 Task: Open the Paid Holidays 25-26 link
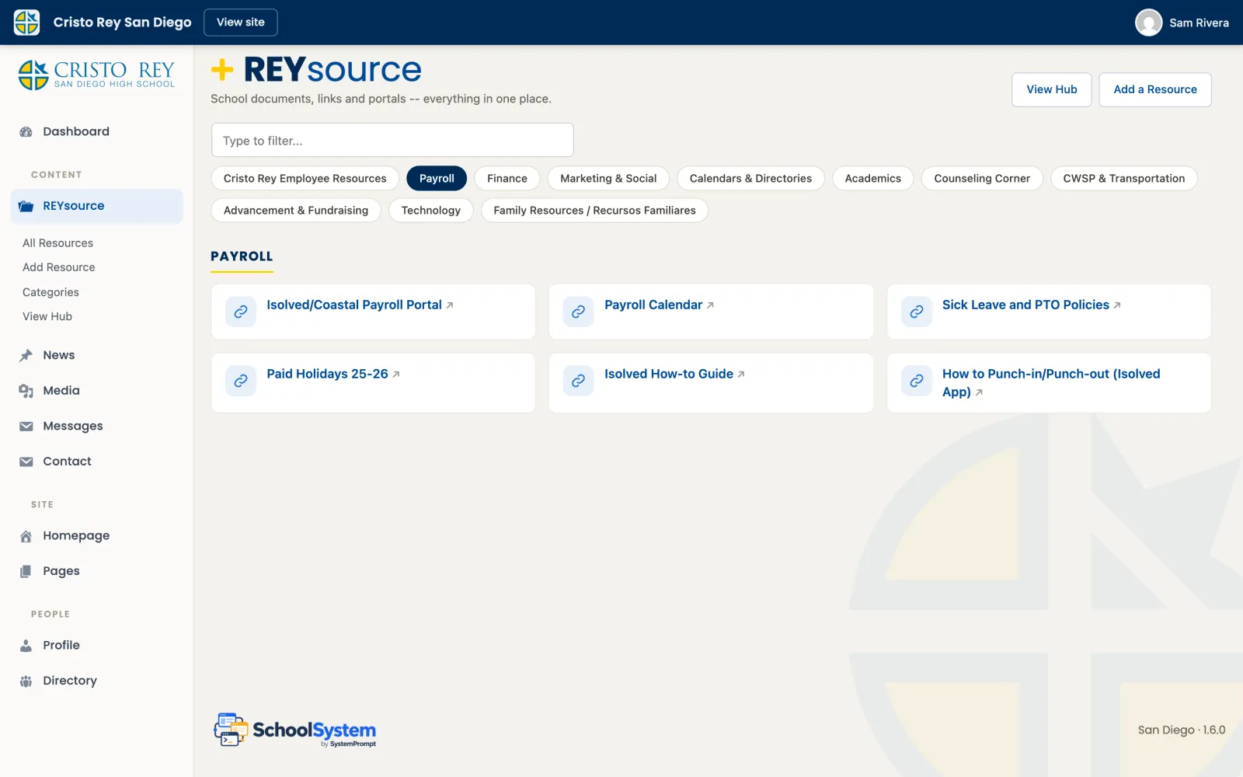[x=327, y=375]
